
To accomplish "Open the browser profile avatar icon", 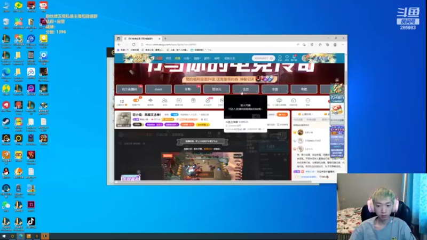I will pos(335,45).
